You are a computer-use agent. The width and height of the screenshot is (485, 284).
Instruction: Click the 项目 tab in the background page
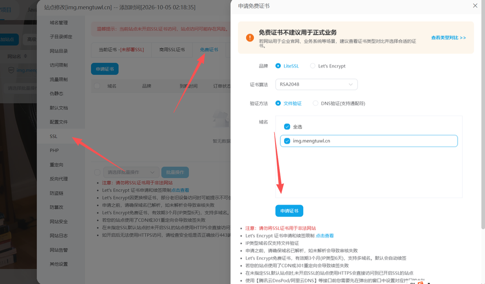tap(6, 10)
